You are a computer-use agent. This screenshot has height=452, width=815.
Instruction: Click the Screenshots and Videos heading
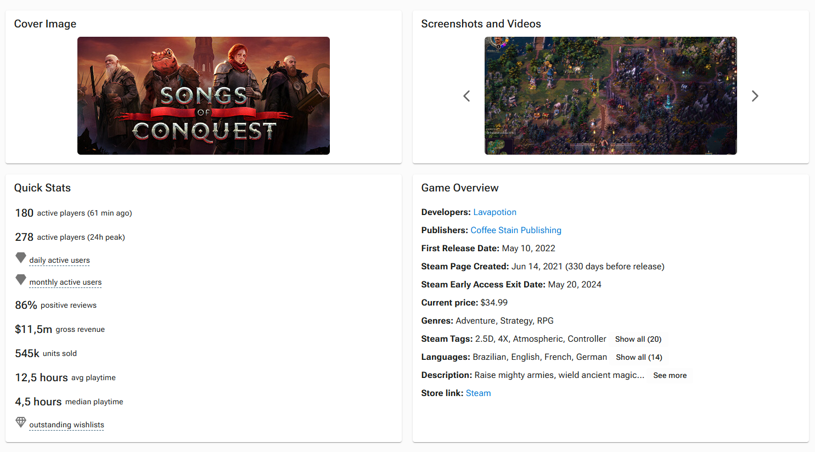pos(481,24)
